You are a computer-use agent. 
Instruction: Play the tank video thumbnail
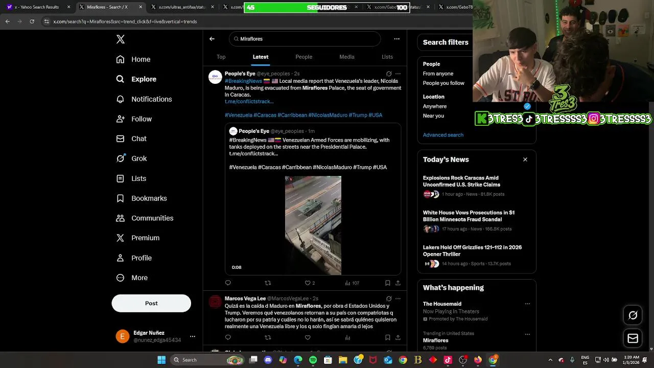(313, 225)
